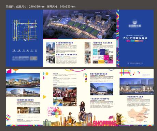The image size is (157, 131).
Task: Open the stage performers photo
Action: [x=65, y=92]
